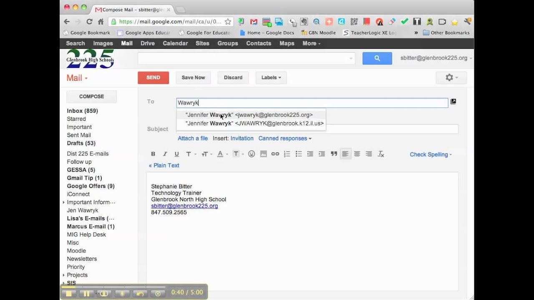Open the Chrome wrench menu
This screenshot has height=300, width=534.
pyautogui.click(x=467, y=22)
